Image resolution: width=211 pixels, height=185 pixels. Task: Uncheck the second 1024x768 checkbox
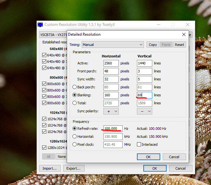(x=44, y=125)
